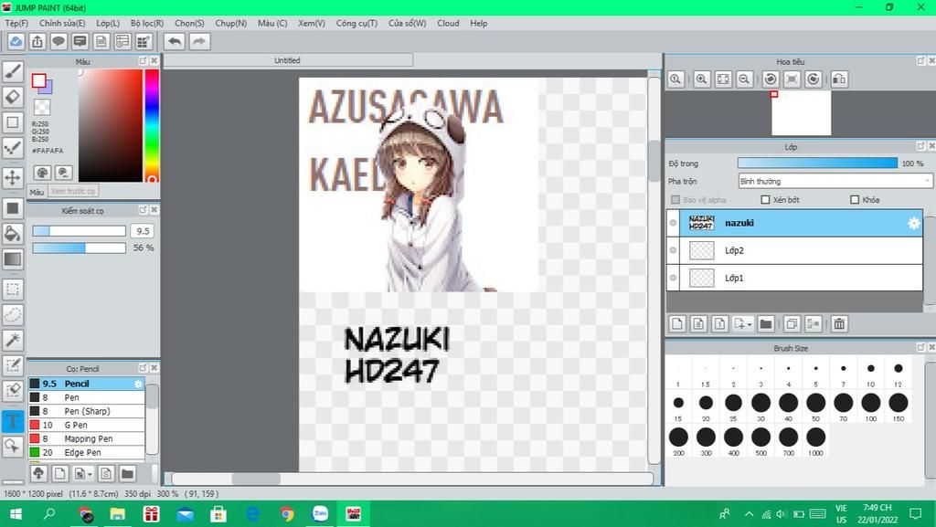The height and width of the screenshot is (527, 936).
Task: Select the G Pen brush
Action: pos(86,425)
